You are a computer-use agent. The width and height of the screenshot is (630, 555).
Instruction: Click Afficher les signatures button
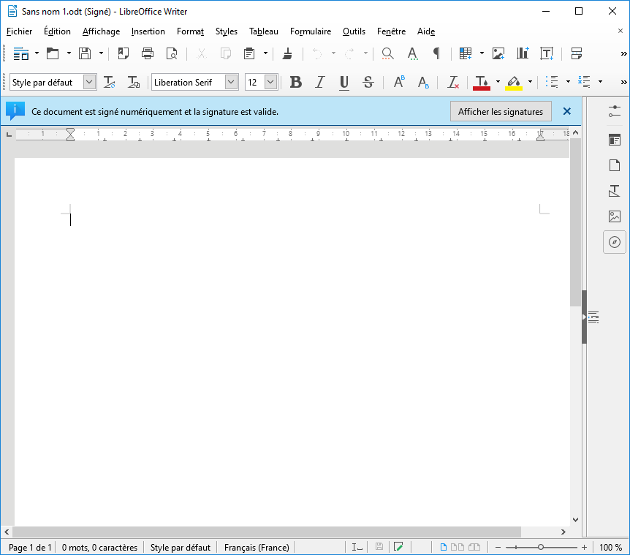(x=501, y=112)
